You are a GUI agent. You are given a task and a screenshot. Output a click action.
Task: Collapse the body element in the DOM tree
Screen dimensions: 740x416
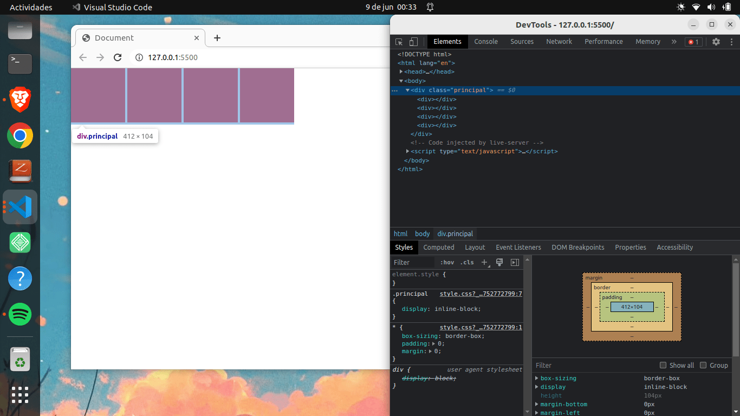[401, 81]
